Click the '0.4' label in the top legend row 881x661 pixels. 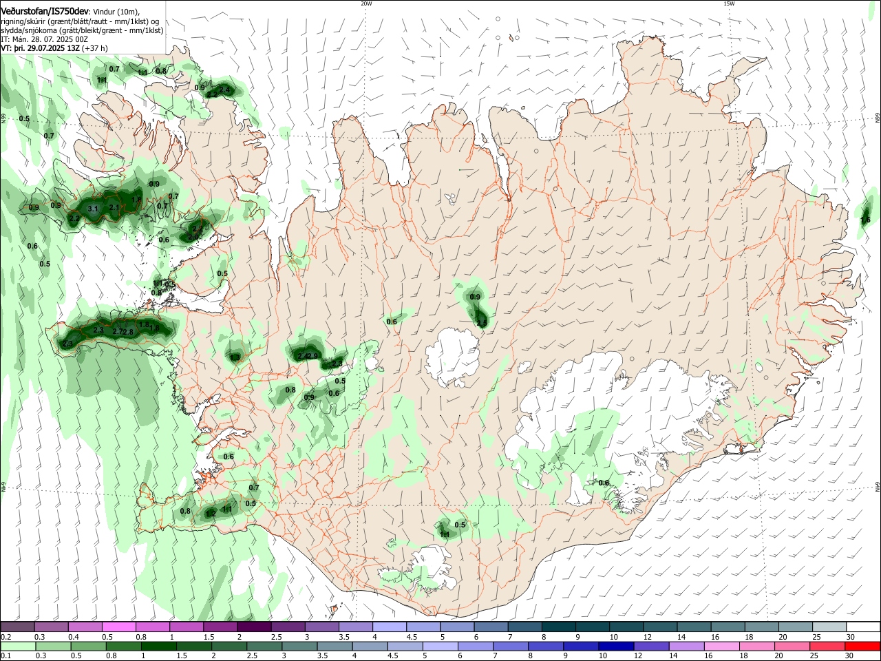[74, 637]
